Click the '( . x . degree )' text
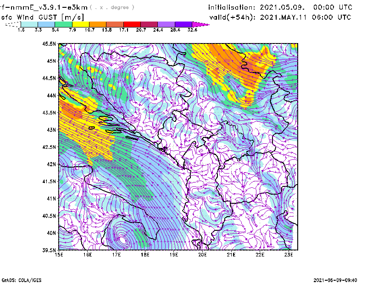This screenshot has width=367, height=283. pyautogui.click(x=112, y=7)
